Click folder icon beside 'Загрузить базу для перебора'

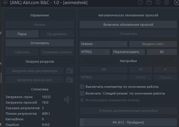(69, 71)
